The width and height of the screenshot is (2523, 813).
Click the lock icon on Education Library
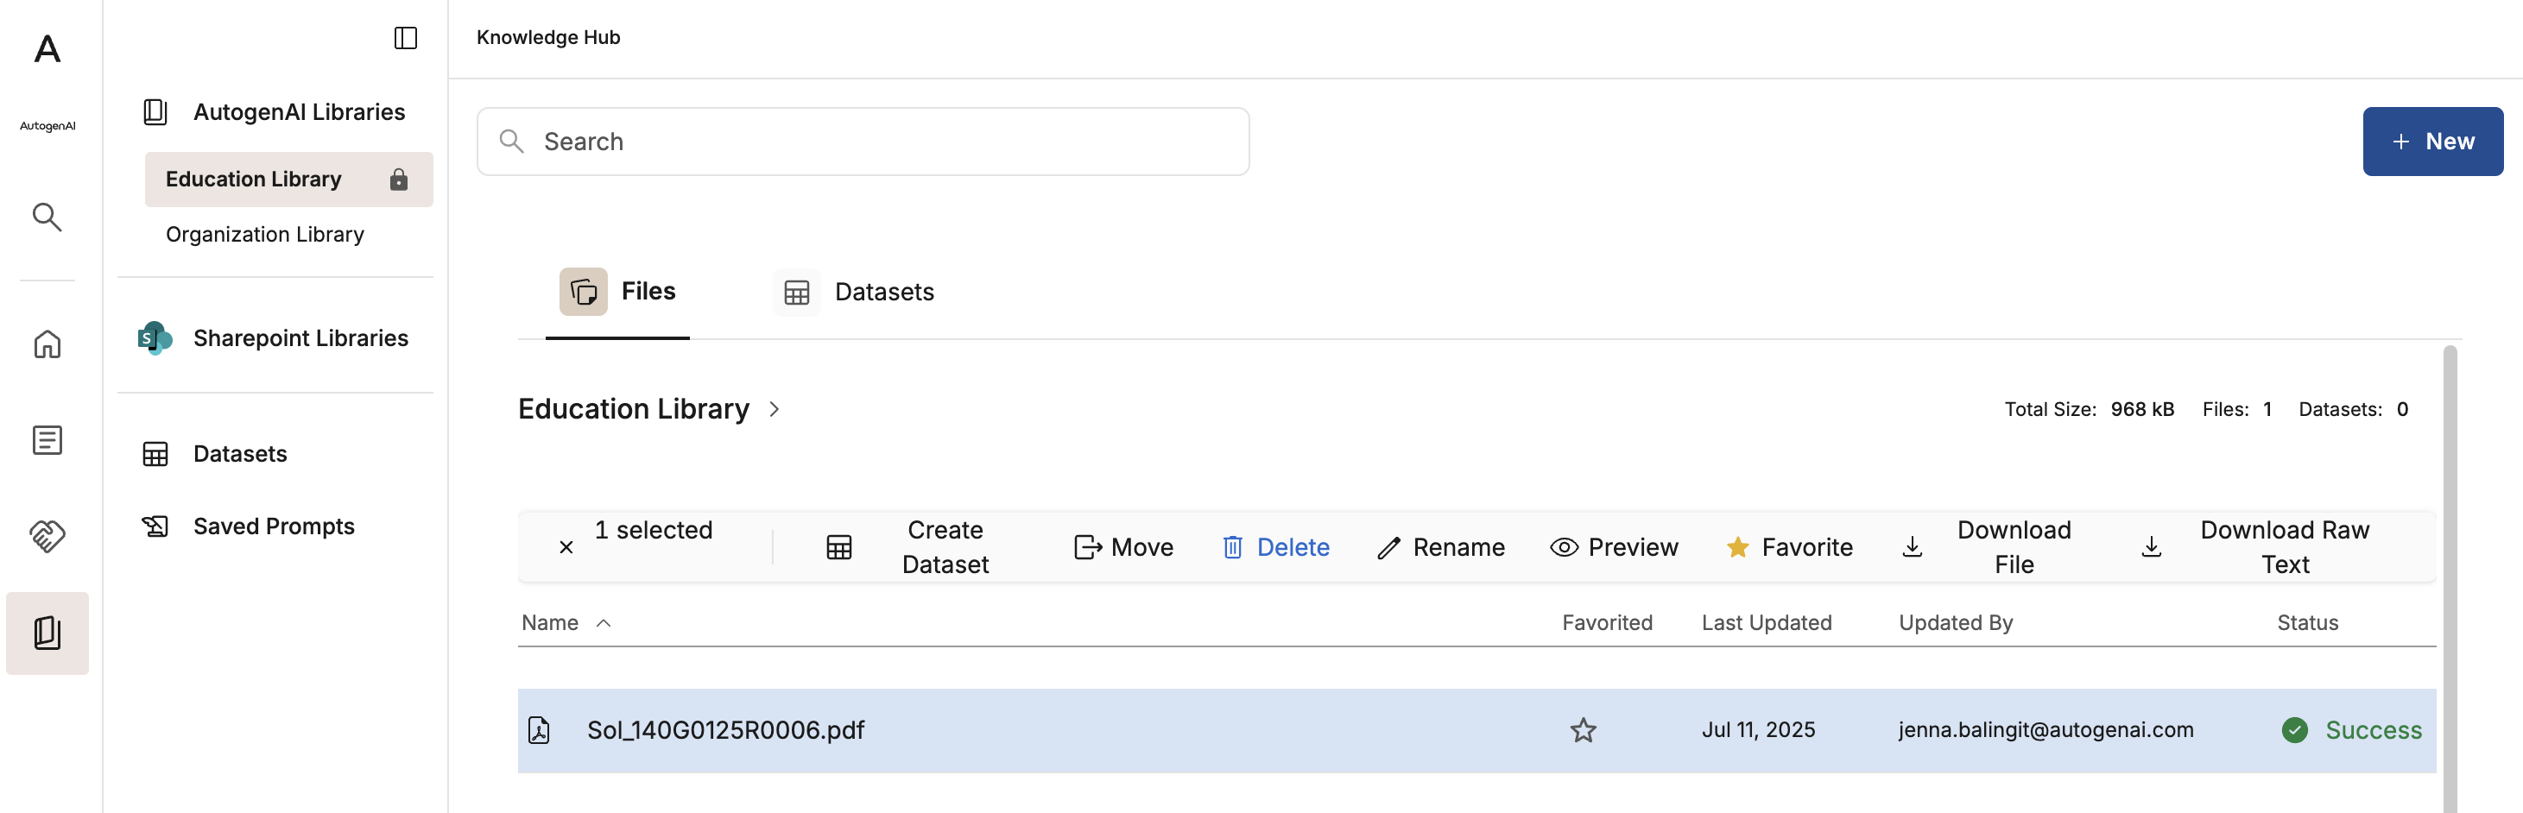[x=399, y=180]
